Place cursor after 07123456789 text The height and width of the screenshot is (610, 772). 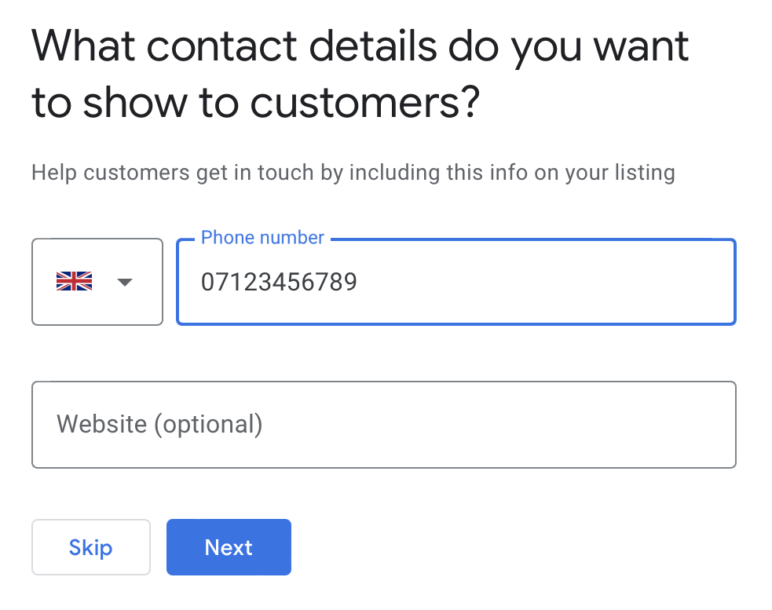pos(358,282)
